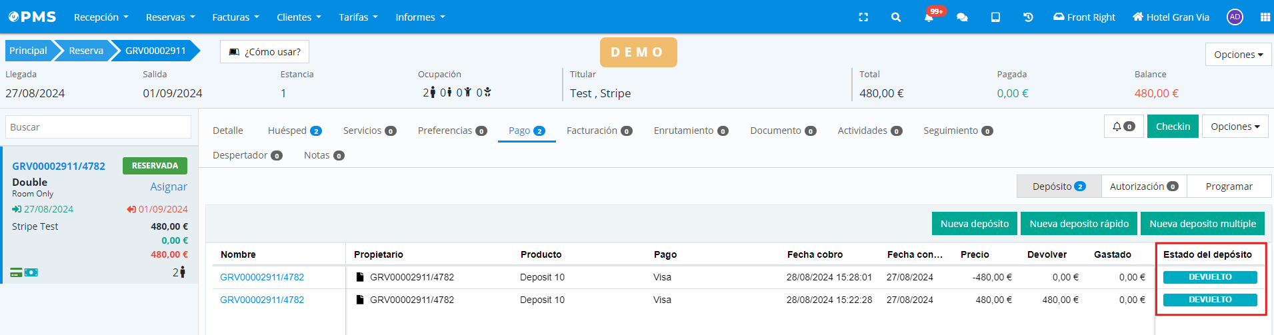1274x335 pixels.
Task: Click the tablet device icon
Action: point(995,17)
